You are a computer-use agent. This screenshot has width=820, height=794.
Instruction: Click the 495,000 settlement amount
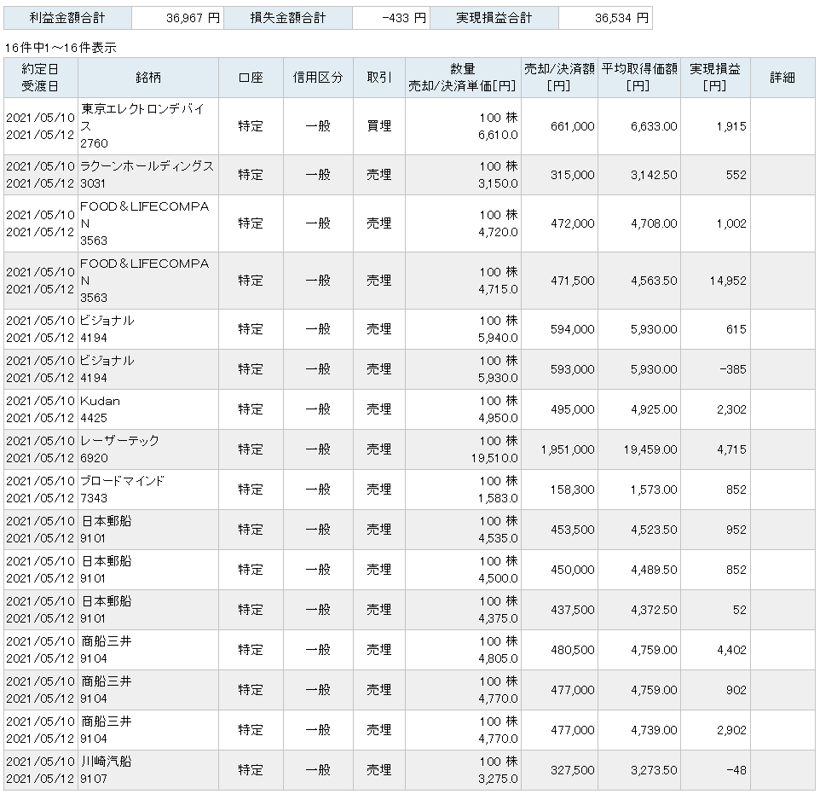click(x=572, y=409)
